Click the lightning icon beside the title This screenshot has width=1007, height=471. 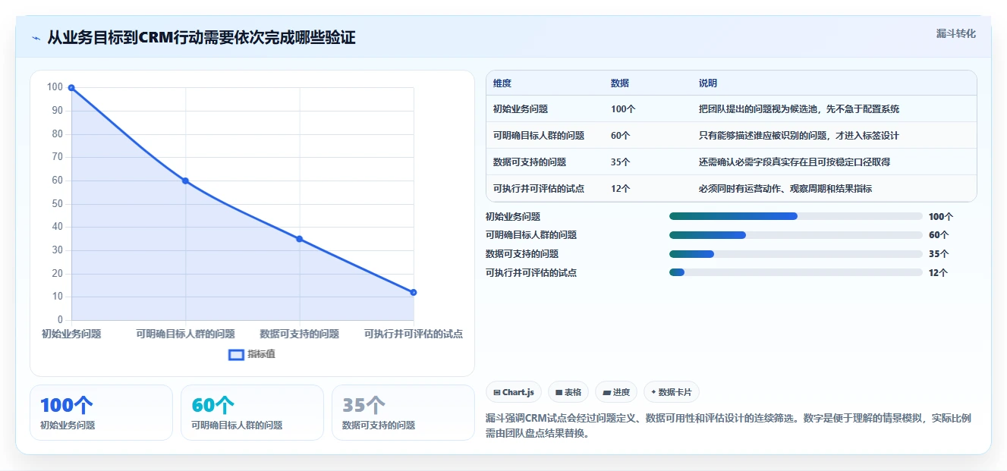[x=36, y=38]
